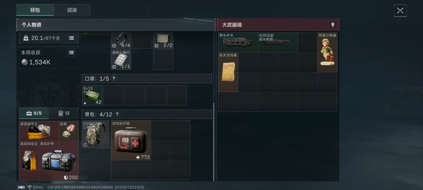Image resolution: width=423 pixels, height=190 pixels.
Task: Click the 93R远射超长枪管 barrel item
Action: click(278, 43)
